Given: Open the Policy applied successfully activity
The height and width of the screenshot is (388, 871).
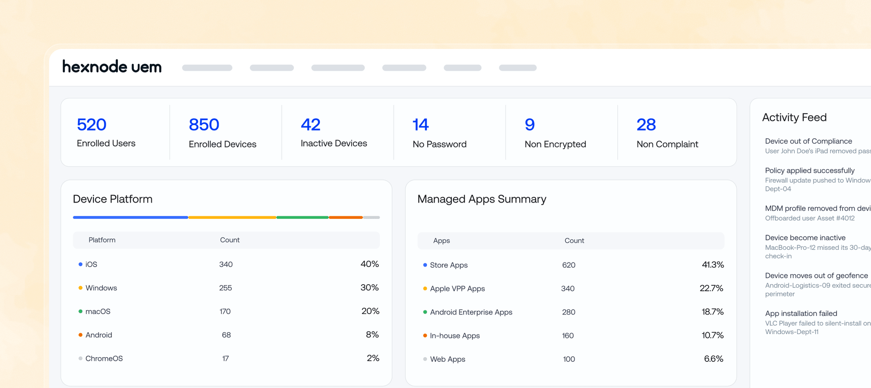Looking at the screenshot, I should [818, 179].
